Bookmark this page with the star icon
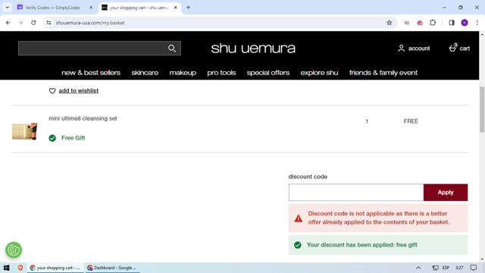Image resolution: width=485 pixels, height=273 pixels. [389, 23]
